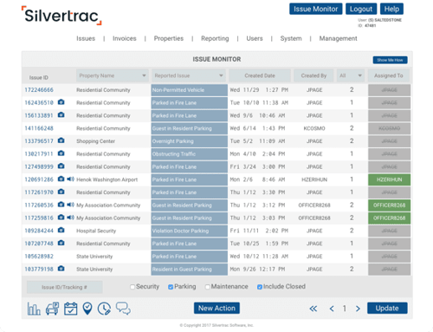
Task: View camera photo for issue 117261970
Action: (x=61, y=192)
